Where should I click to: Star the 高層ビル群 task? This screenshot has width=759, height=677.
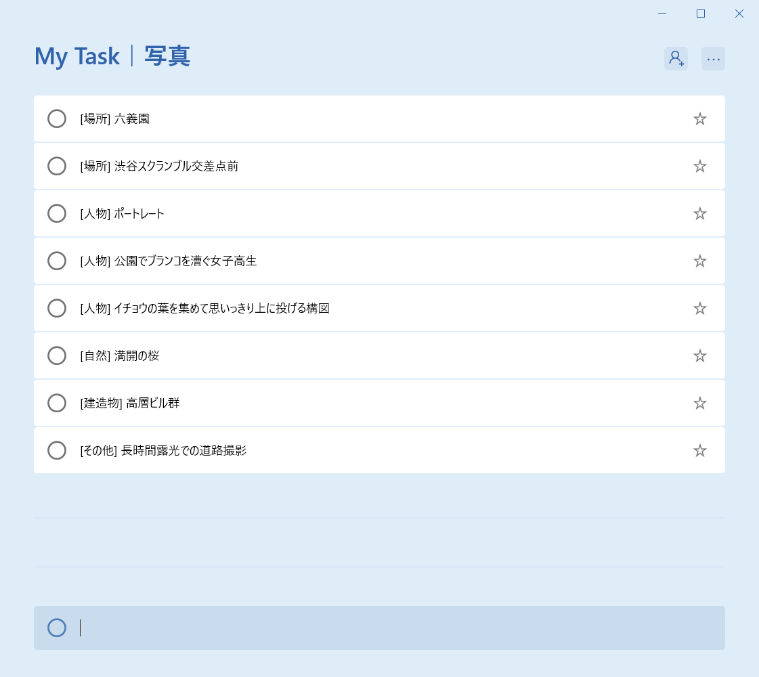pyautogui.click(x=699, y=403)
